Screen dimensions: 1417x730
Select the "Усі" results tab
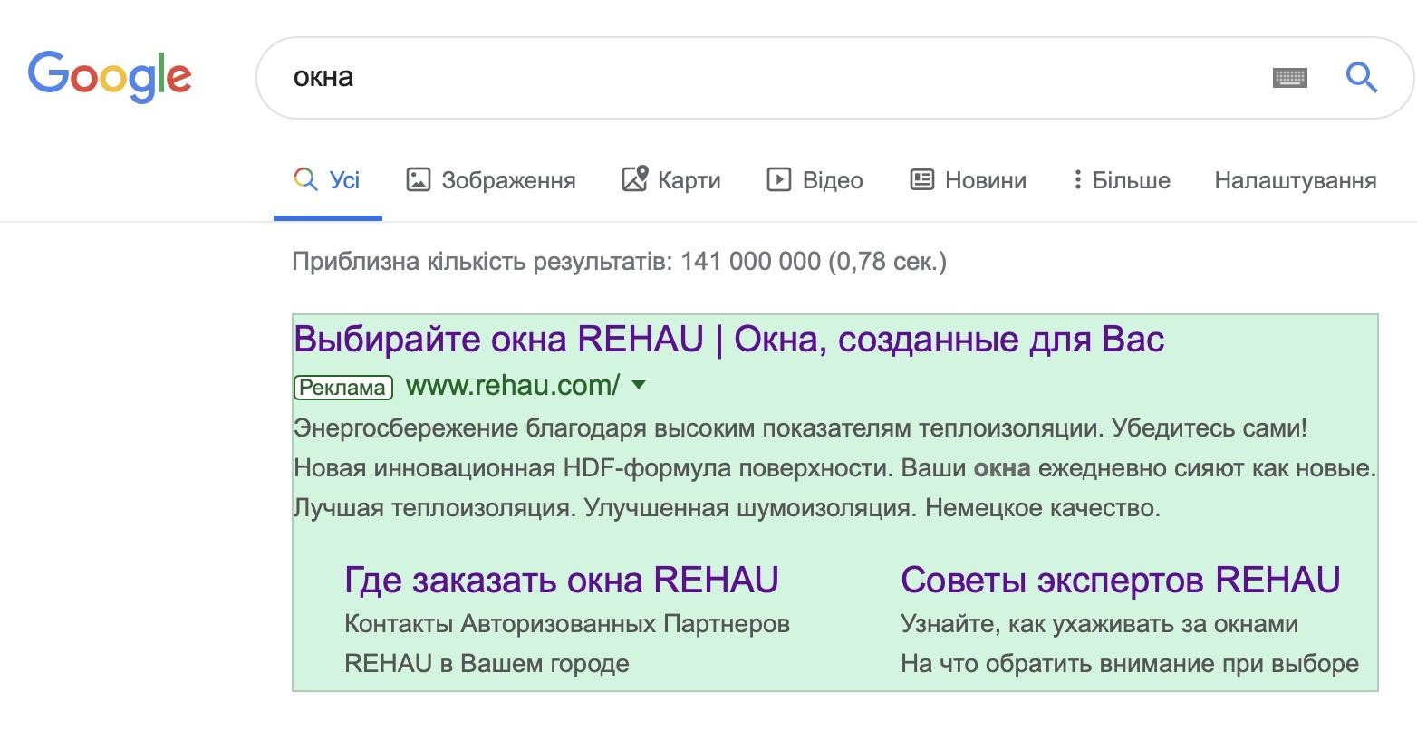pyautogui.click(x=327, y=180)
